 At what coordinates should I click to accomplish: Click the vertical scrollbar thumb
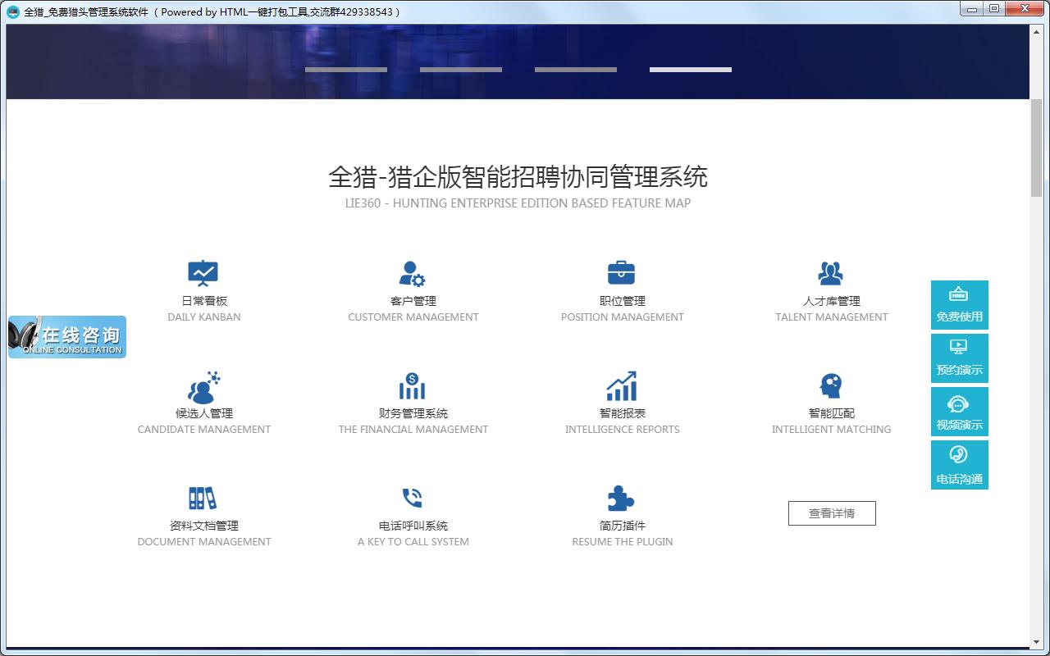pos(1036,148)
